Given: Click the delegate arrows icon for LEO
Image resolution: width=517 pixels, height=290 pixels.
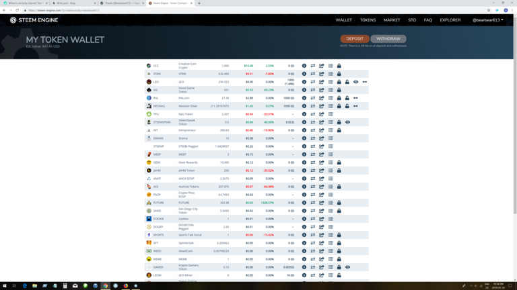Looking at the screenshot, I should [x=365, y=82].
